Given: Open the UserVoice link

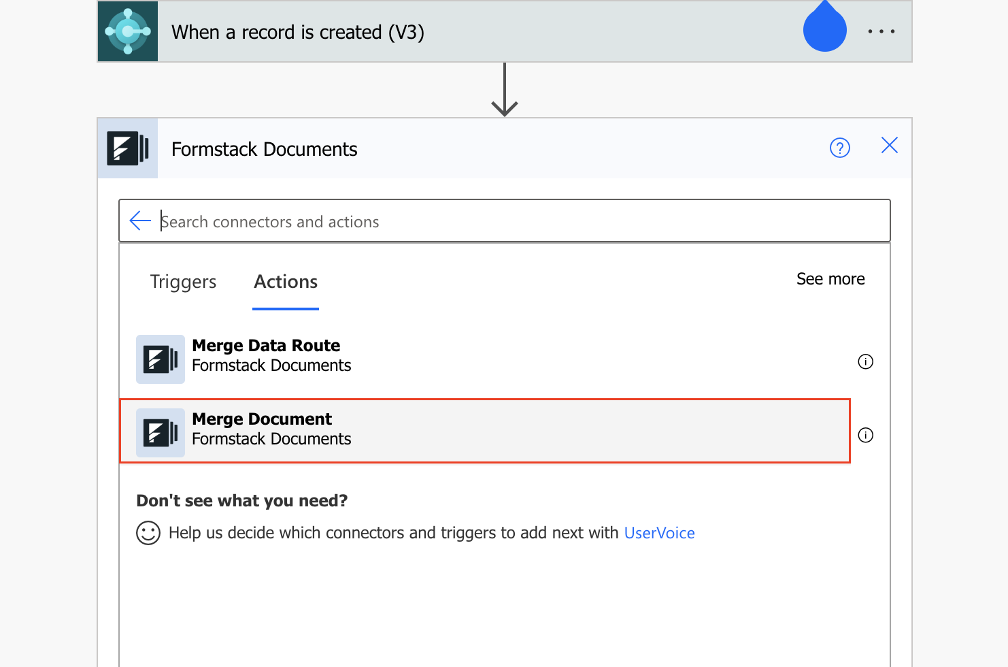Looking at the screenshot, I should tap(659, 533).
